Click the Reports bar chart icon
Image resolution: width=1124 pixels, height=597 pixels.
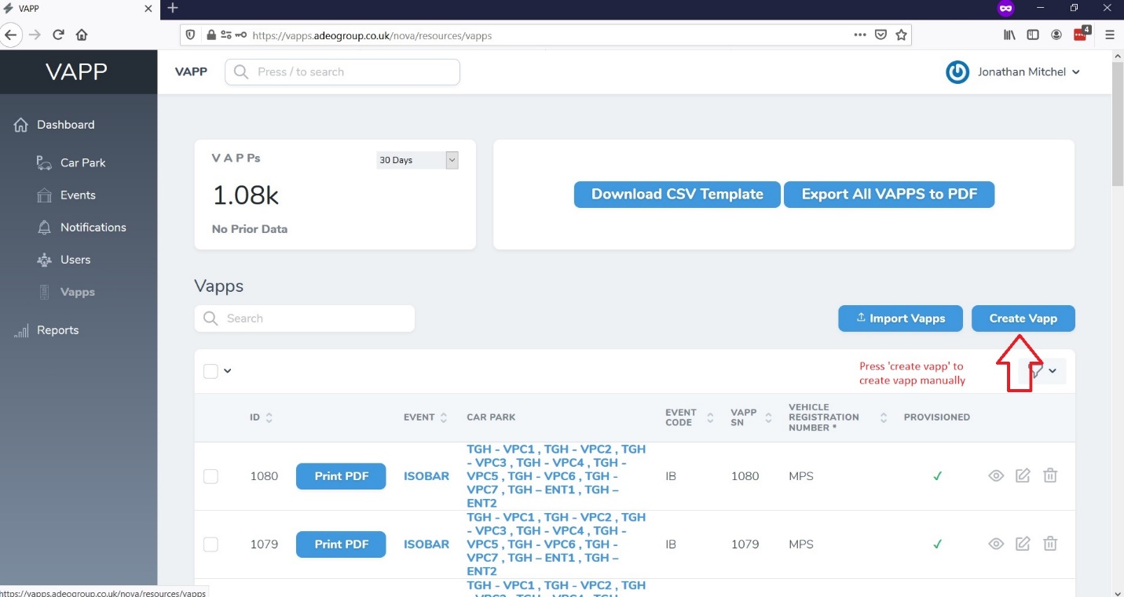pos(21,331)
